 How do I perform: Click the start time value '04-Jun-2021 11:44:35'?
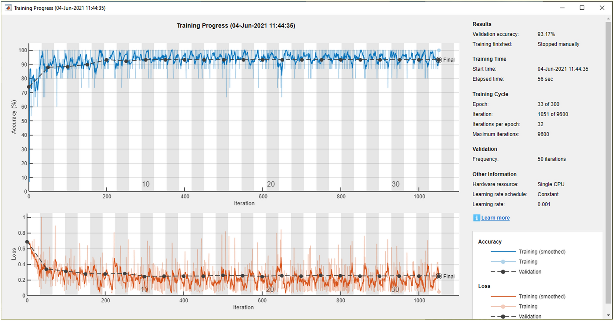point(563,69)
